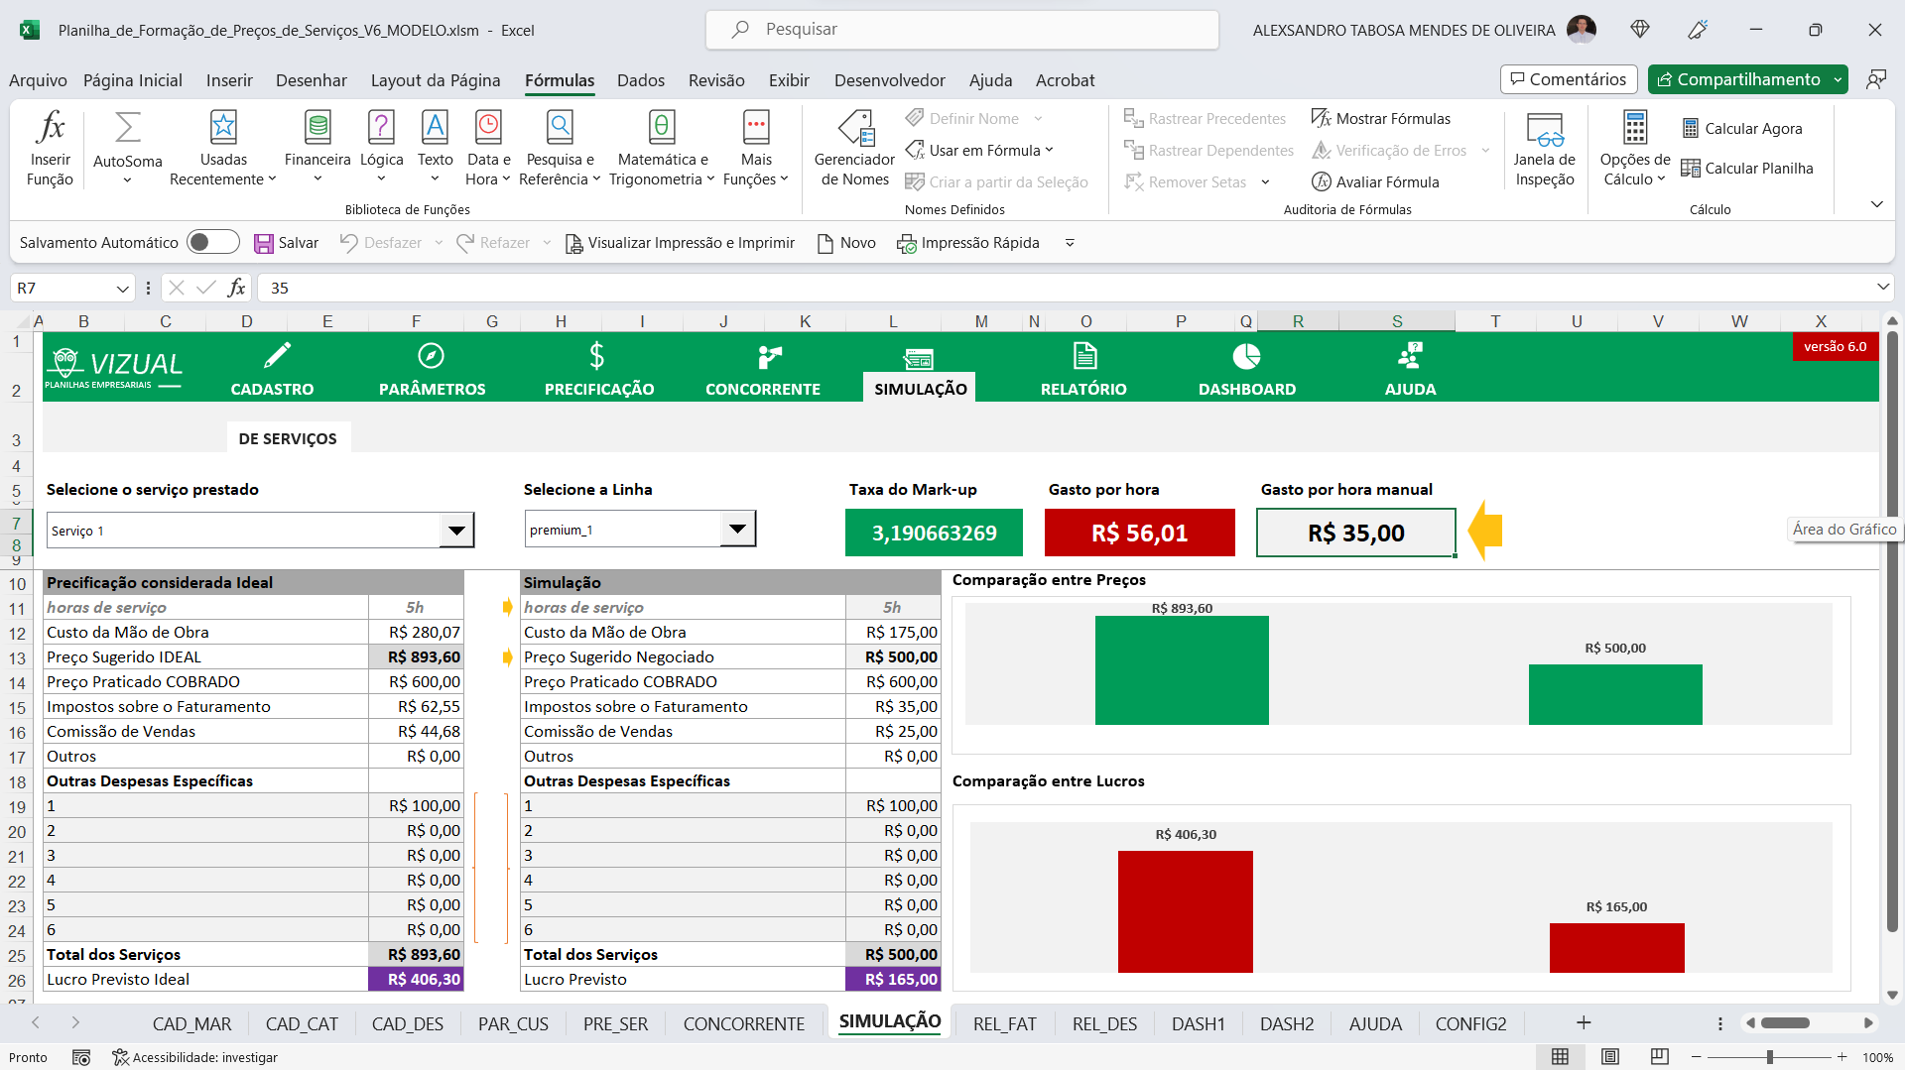1905x1071 pixels.
Task: Go to AJUDA help navigation
Action: pos(1410,369)
